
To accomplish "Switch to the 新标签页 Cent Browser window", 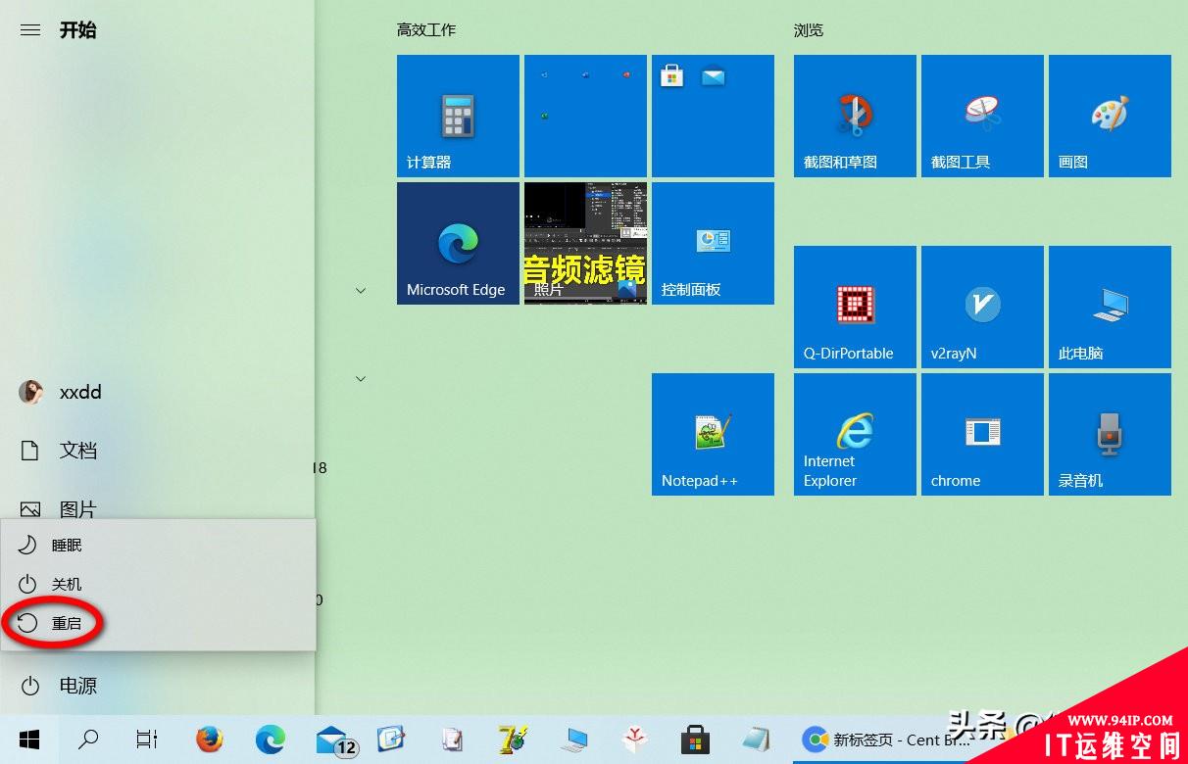I will point(887,740).
